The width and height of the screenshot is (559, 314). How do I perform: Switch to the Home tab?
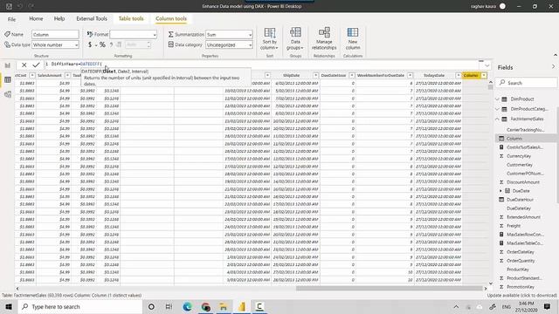(x=36, y=18)
